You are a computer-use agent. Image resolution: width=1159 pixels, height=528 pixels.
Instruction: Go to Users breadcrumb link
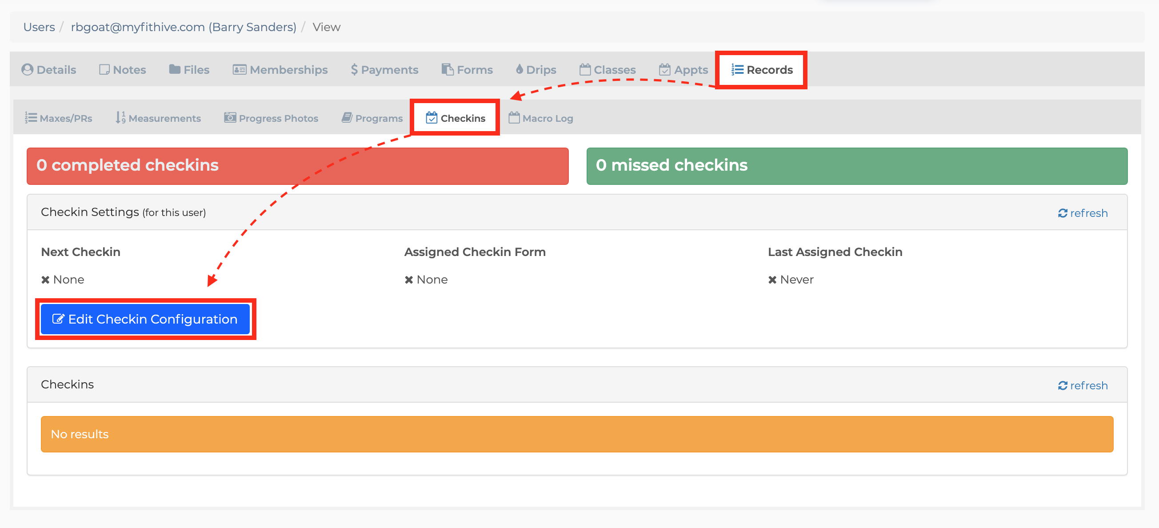[x=39, y=27]
